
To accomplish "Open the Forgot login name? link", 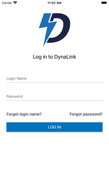I will click(x=24, y=114).
